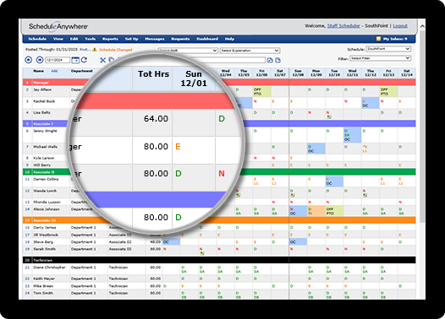Click the previous period arrow icon

(x=29, y=60)
